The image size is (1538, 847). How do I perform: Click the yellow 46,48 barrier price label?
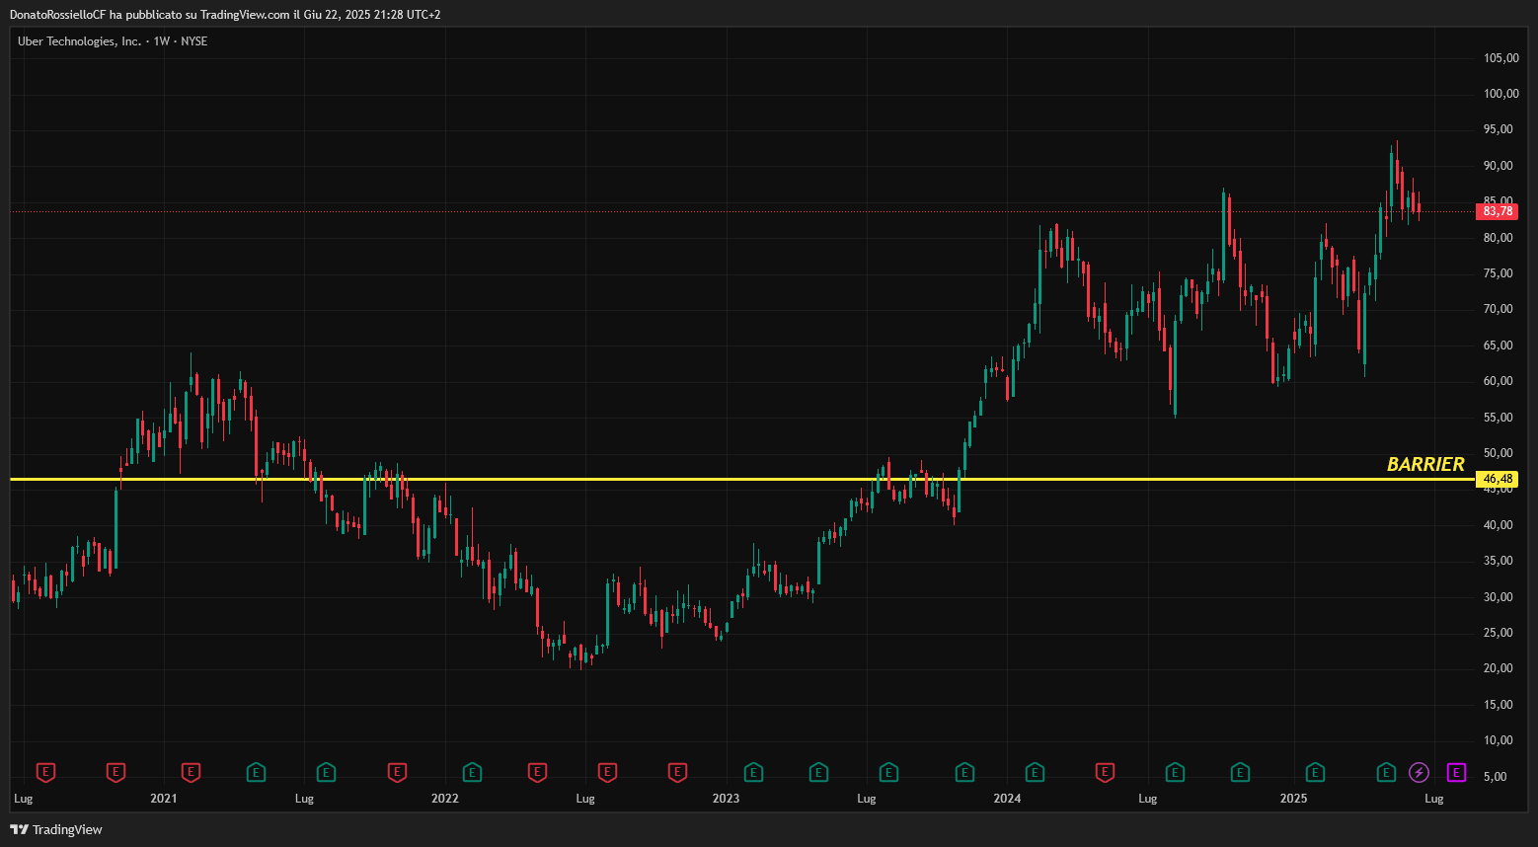point(1497,479)
